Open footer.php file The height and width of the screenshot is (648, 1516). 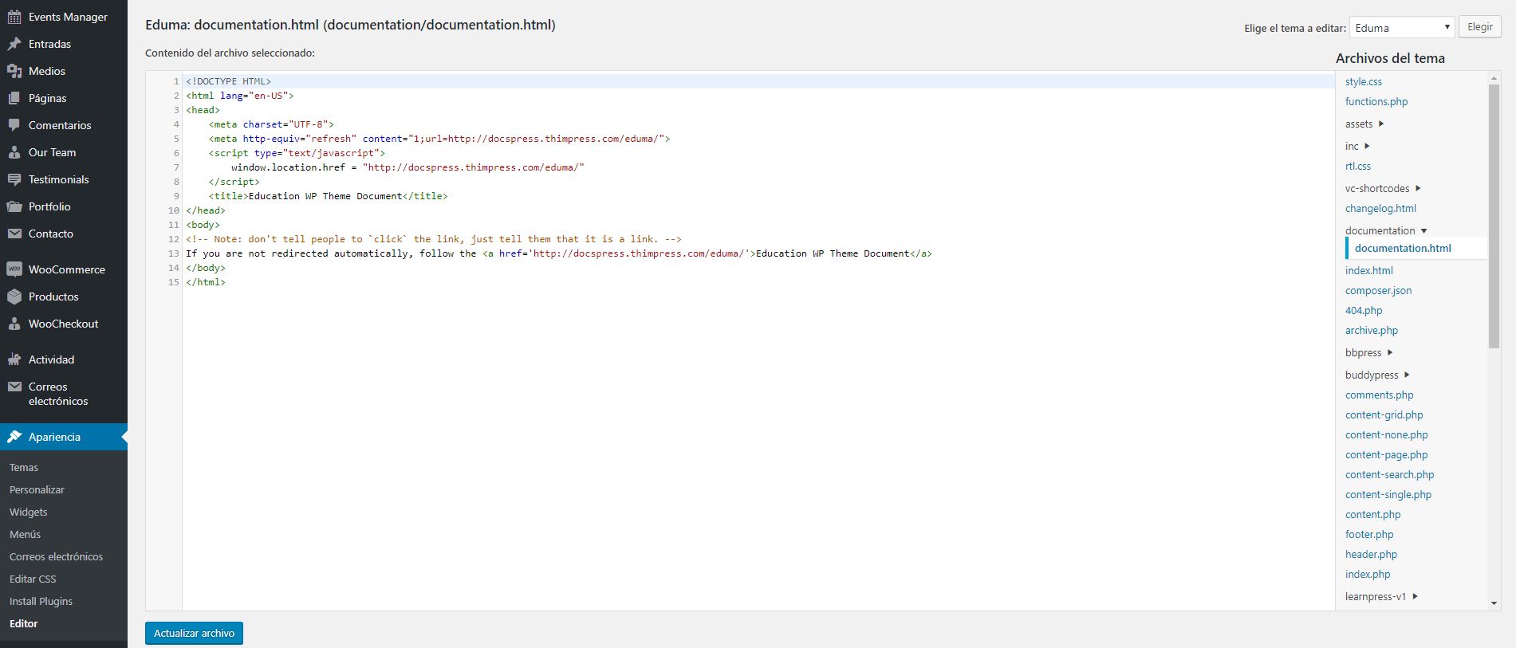(x=1369, y=535)
